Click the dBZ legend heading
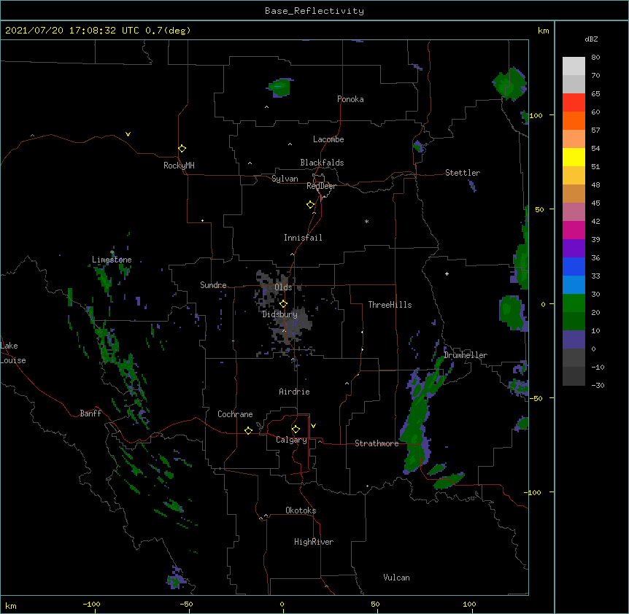 (x=591, y=39)
